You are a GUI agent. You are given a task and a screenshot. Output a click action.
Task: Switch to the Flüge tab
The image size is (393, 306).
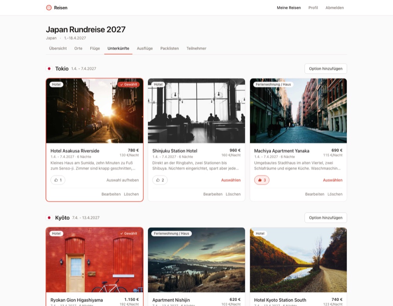point(95,48)
